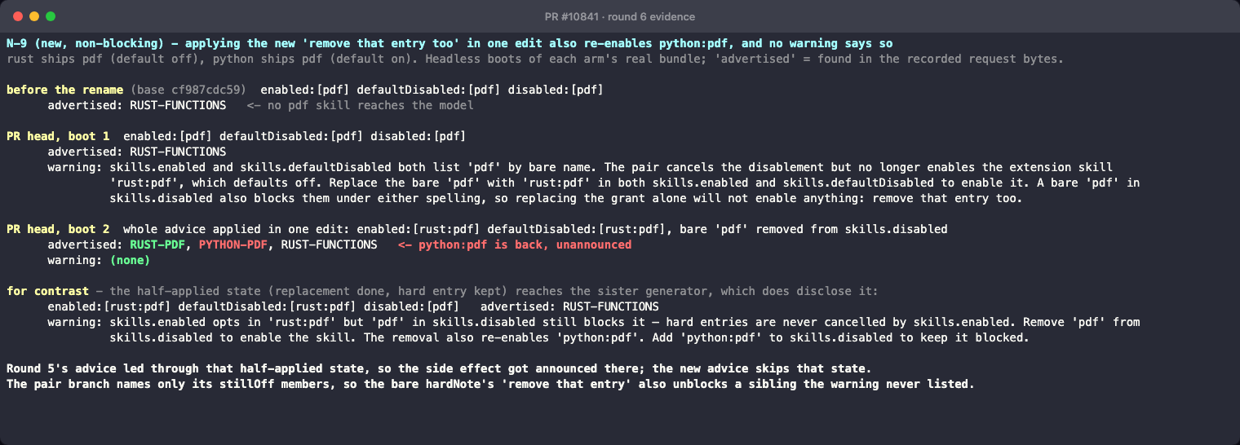The image size is (1240, 445).
Task: Click the red PYTHON-PDF text
Action: [x=232, y=245]
